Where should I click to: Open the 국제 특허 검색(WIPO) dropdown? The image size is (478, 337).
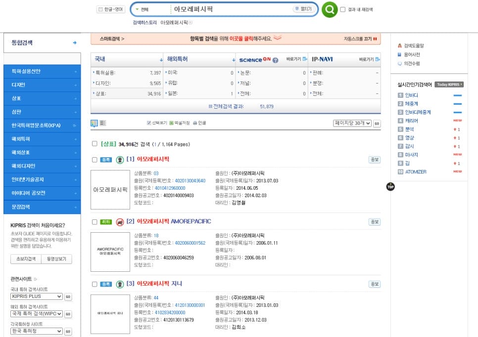37,314
